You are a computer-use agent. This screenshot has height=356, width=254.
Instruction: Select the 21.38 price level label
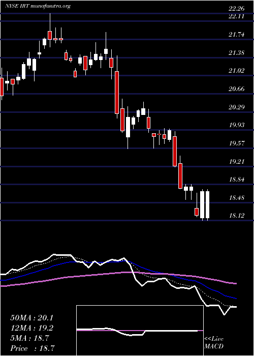(236, 53)
